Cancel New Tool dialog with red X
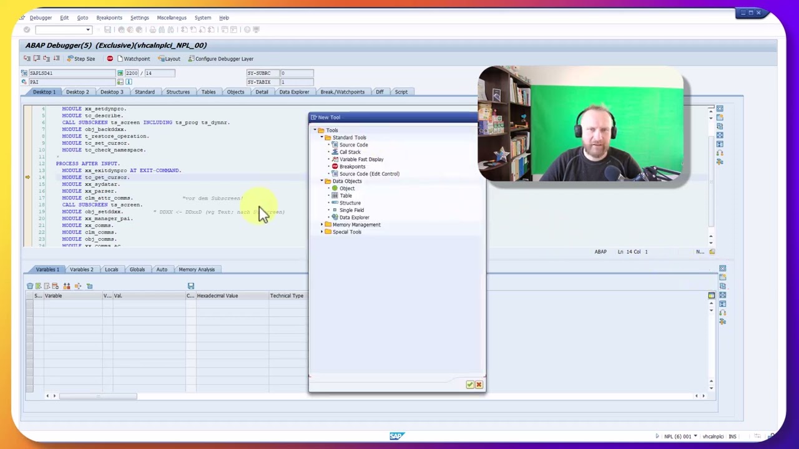The image size is (799, 449). (x=479, y=385)
